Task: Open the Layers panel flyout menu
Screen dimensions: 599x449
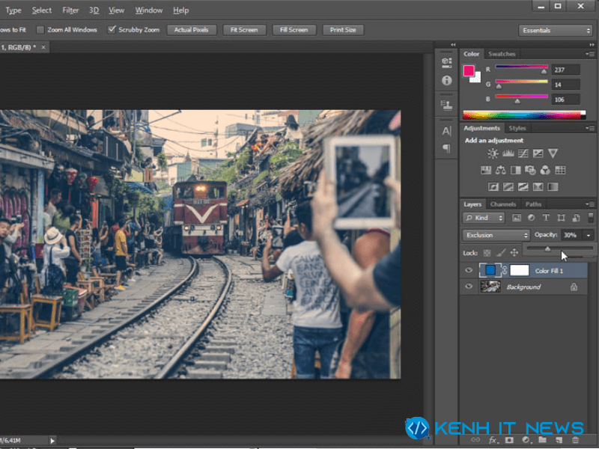Action: click(x=590, y=204)
